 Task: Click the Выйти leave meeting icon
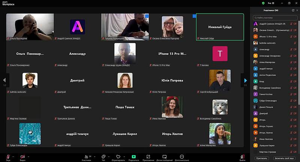tap(242, 156)
